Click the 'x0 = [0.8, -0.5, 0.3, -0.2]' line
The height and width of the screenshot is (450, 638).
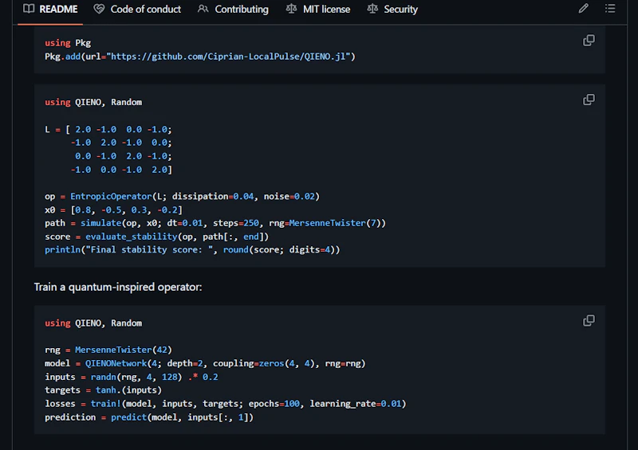pyautogui.click(x=113, y=210)
